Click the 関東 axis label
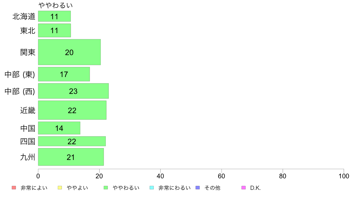 tap(28, 52)
